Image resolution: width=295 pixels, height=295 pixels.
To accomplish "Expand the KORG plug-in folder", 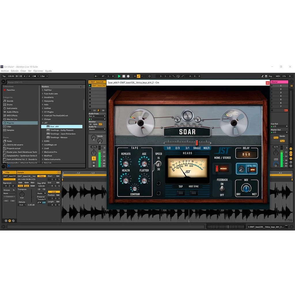I will pyautogui.click(x=43, y=141).
